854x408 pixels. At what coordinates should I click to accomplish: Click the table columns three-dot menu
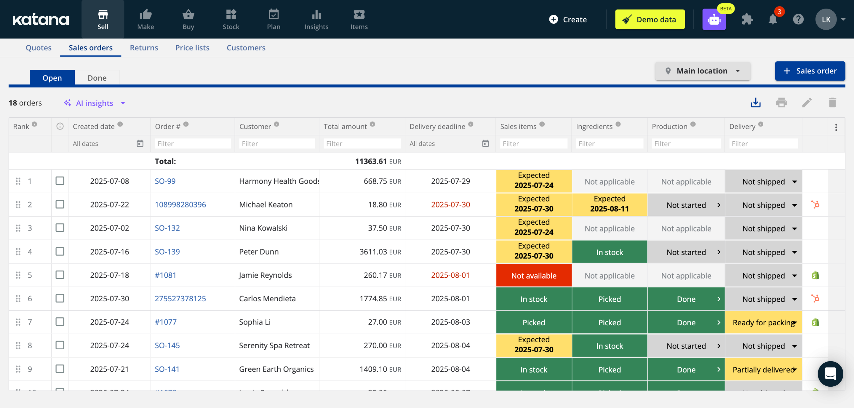click(836, 127)
